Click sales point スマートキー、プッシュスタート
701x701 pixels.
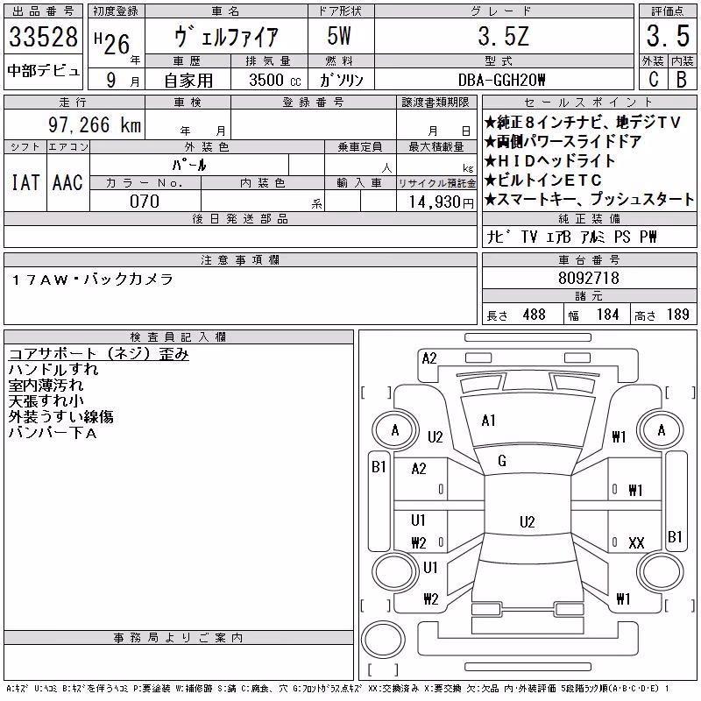coord(589,199)
